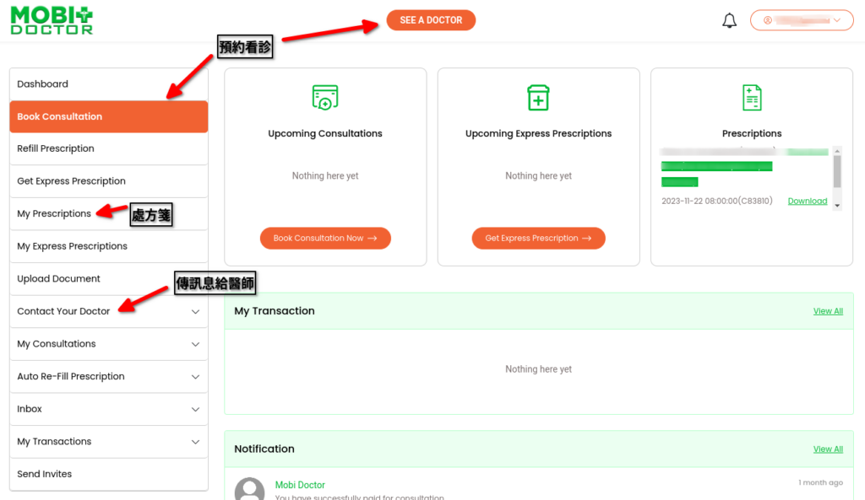Click Book Consultation Now button
The height and width of the screenshot is (500, 865).
pos(325,239)
